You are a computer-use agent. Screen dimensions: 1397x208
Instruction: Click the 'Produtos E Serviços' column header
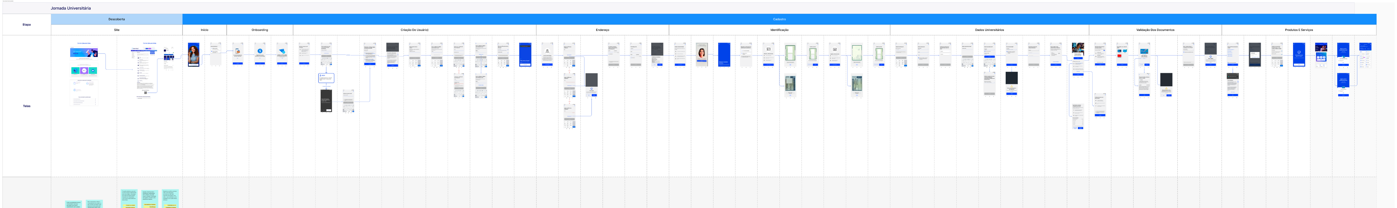click(x=1299, y=30)
